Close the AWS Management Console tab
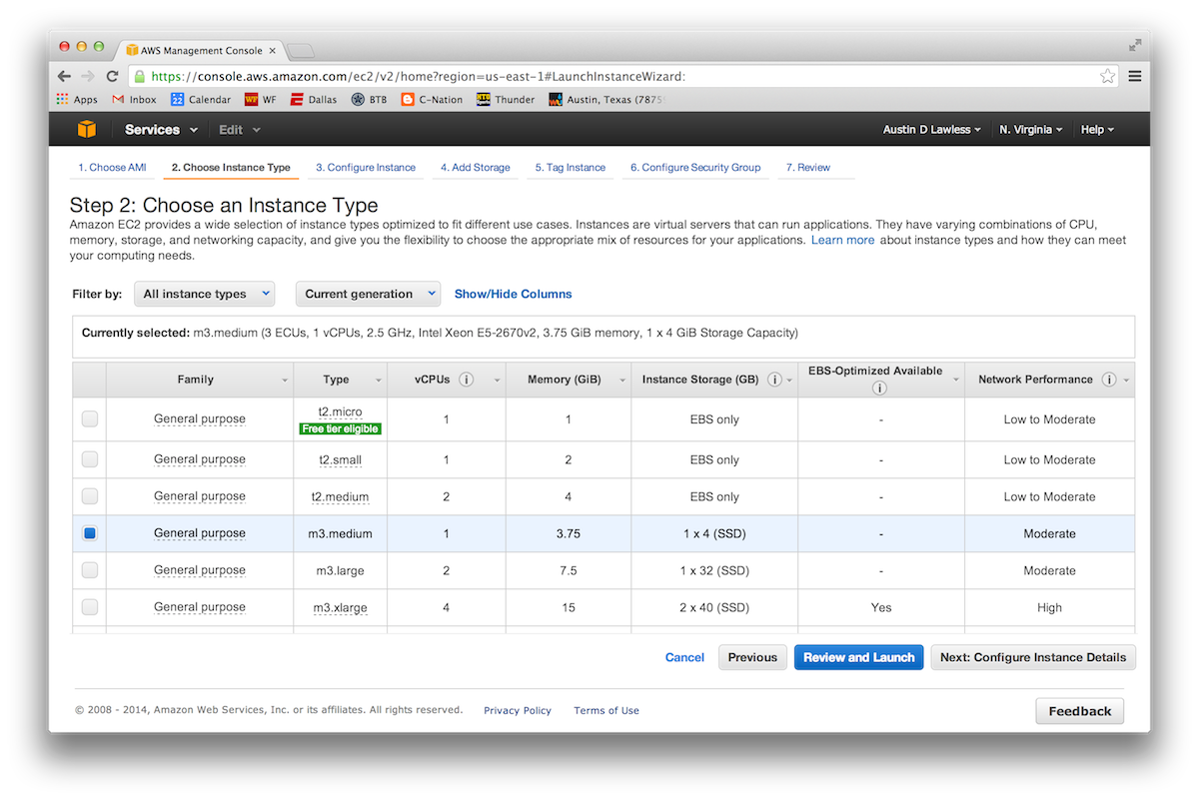Image resolution: width=1199 pixels, height=800 pixels. [273, 50]
